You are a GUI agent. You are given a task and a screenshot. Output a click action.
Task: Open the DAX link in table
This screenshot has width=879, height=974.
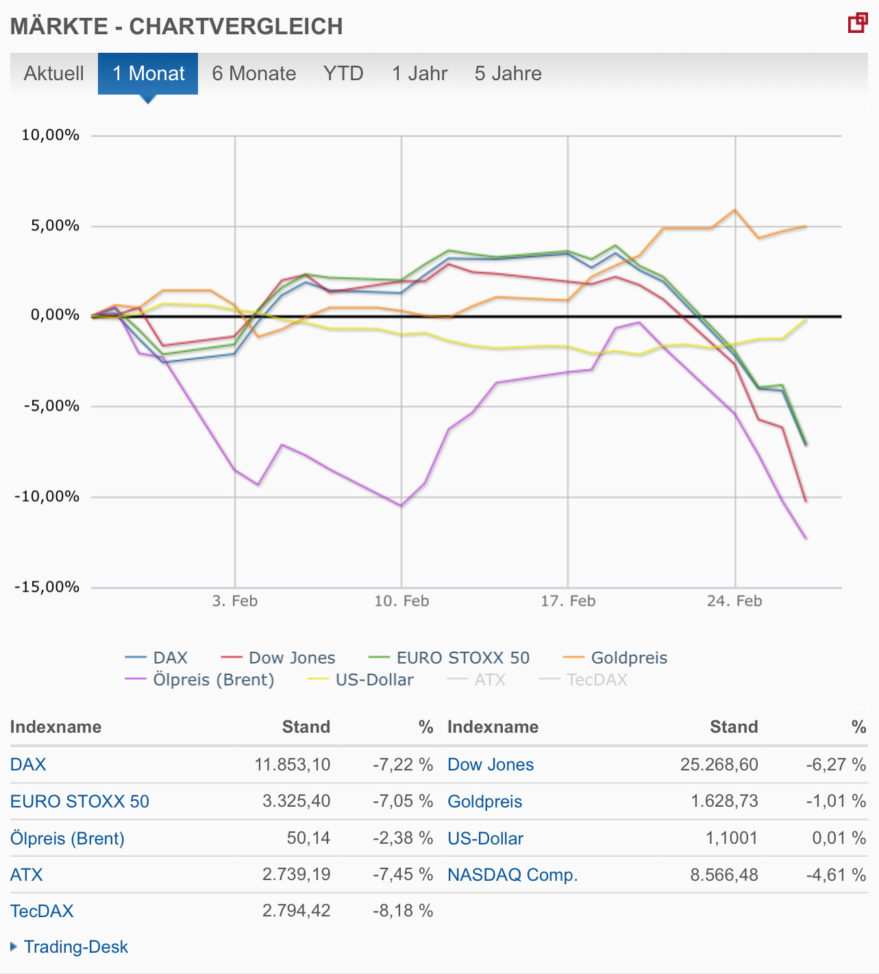click(x=28, y=764)
